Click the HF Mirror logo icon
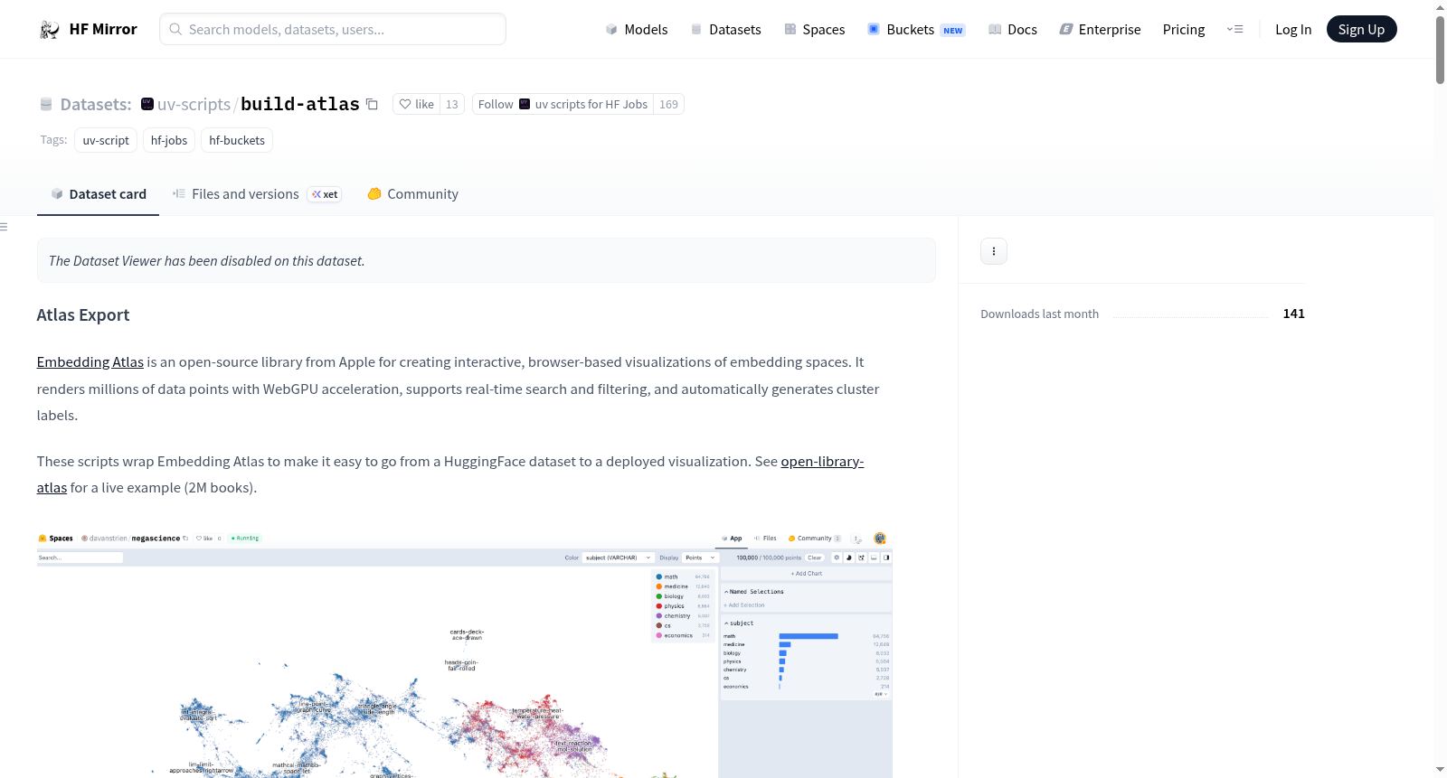The image size is (1447, 778). click(x=50, y=30)
